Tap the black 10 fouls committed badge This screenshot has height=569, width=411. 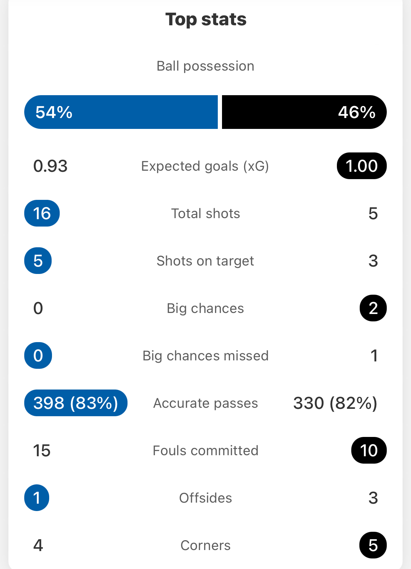(x=369, y=450)
